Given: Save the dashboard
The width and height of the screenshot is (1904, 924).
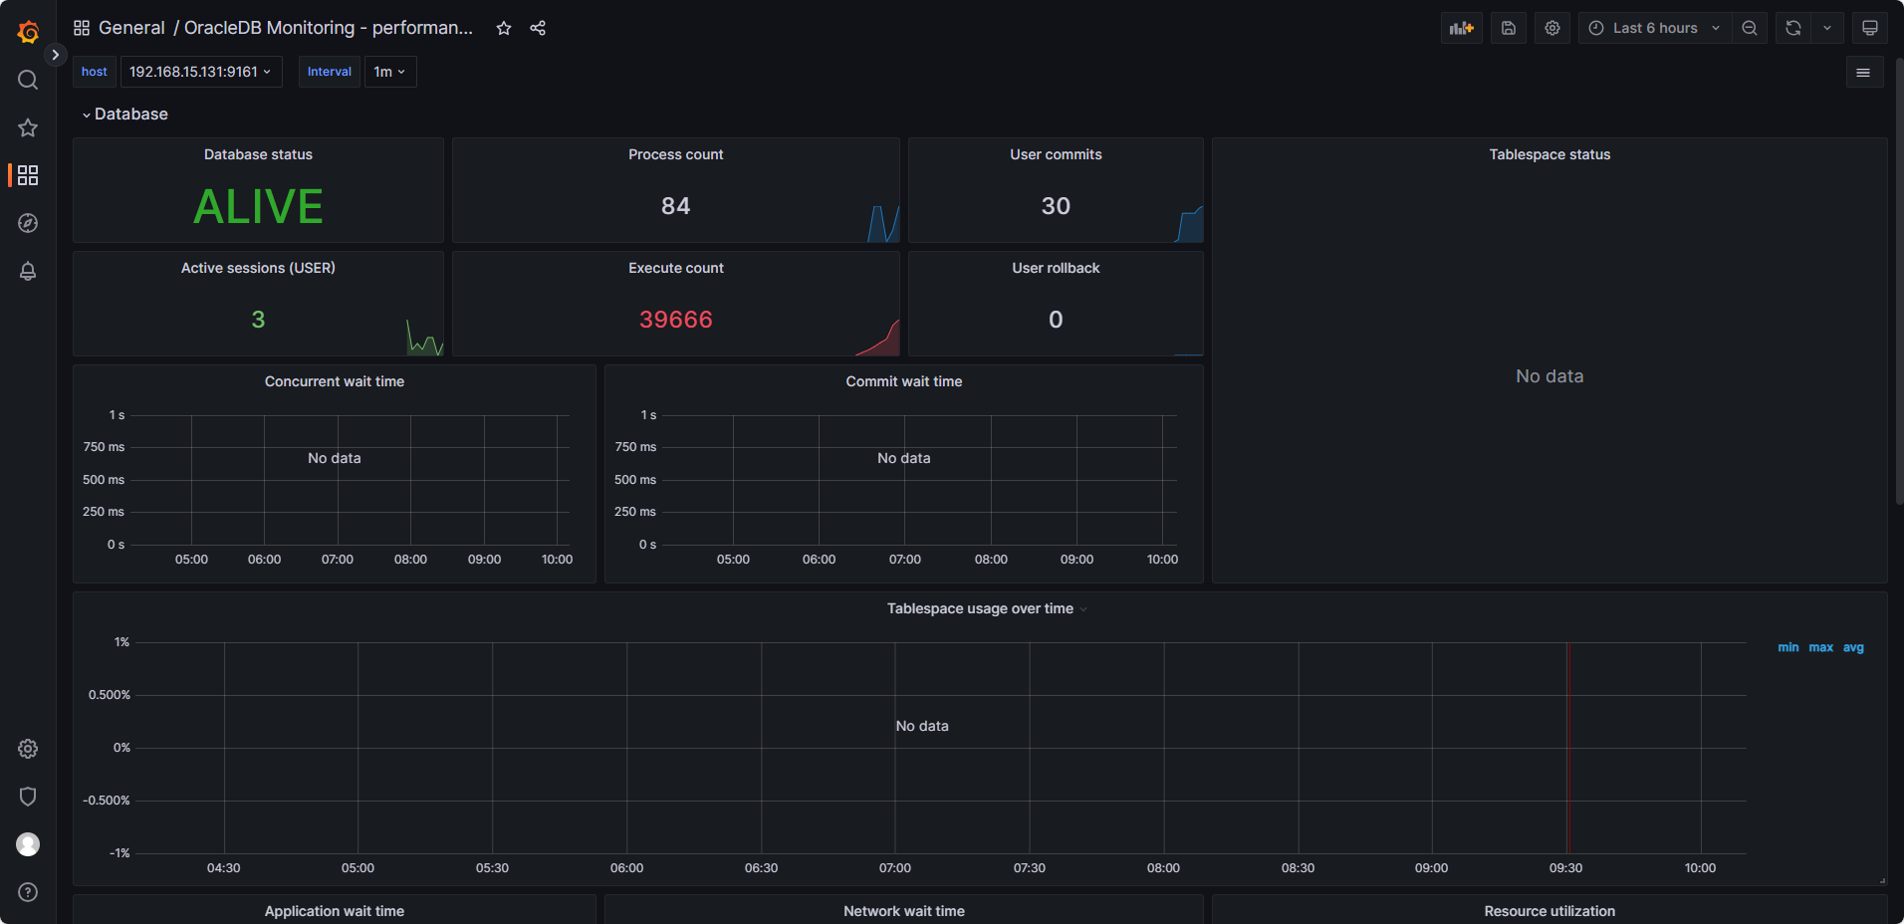Looking at the screenshot, I should [1509, 28].
